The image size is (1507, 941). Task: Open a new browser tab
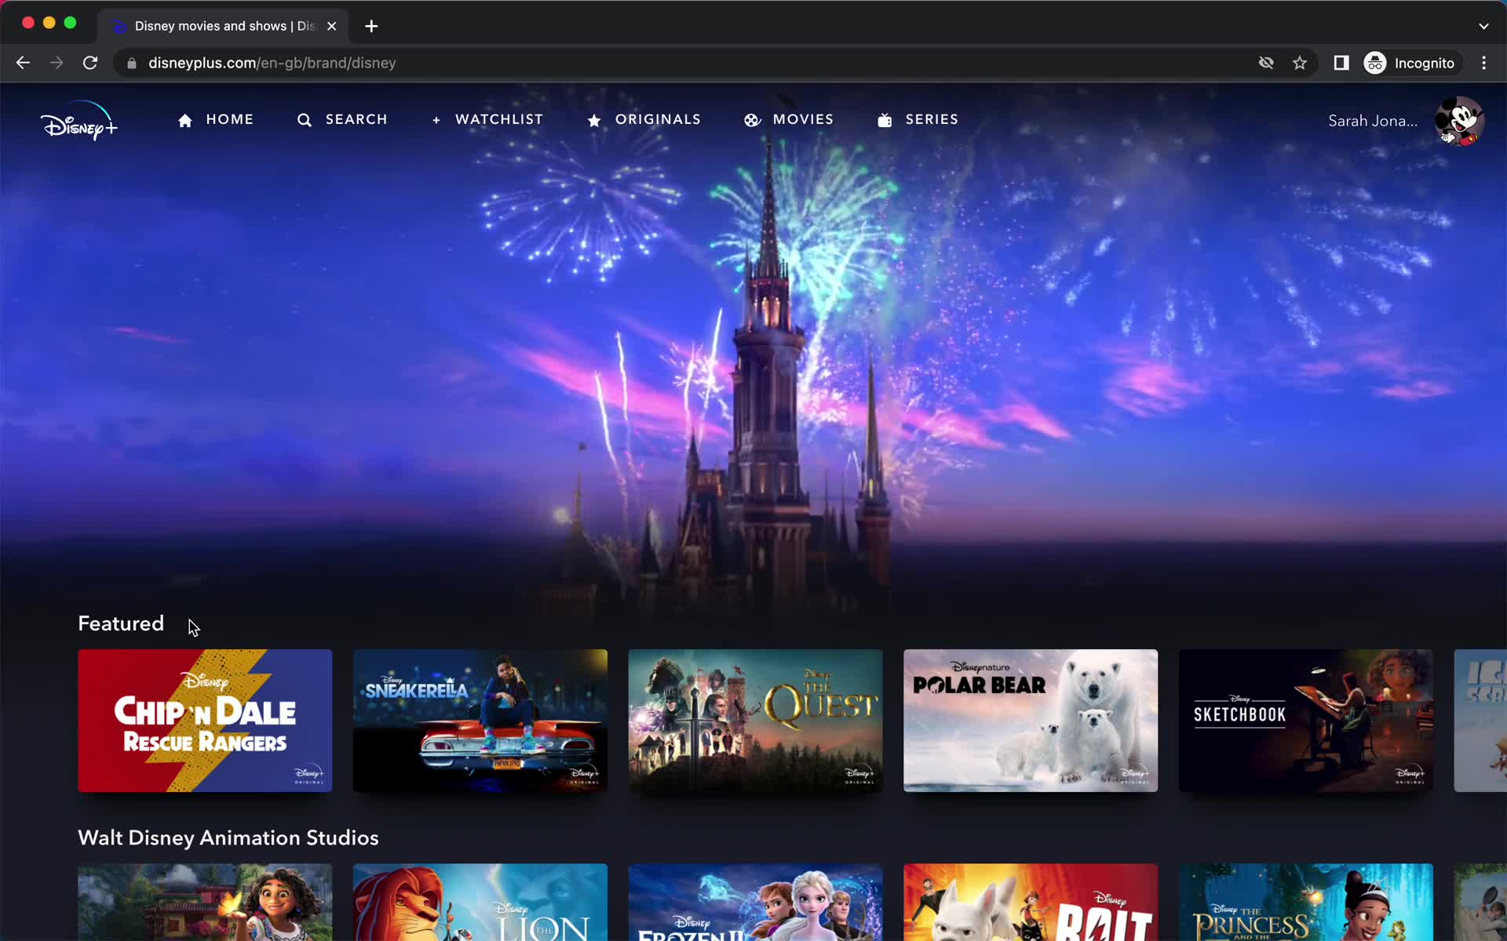coord(371,26)
